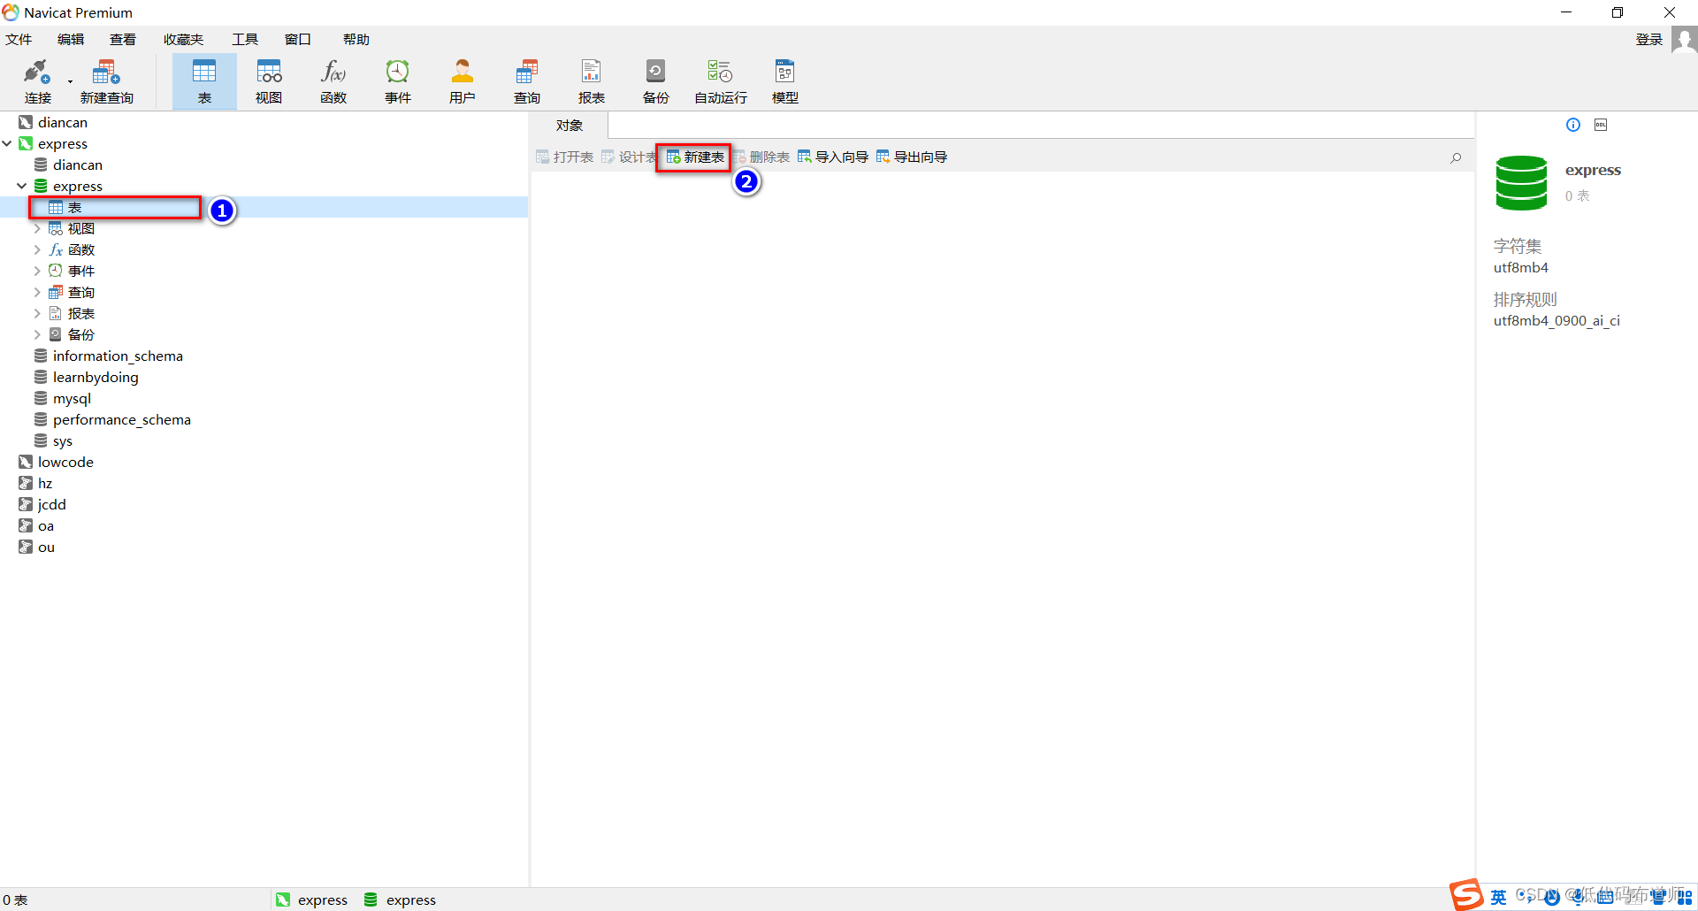Expand the 事件 tree node

(x=37, y=271)
